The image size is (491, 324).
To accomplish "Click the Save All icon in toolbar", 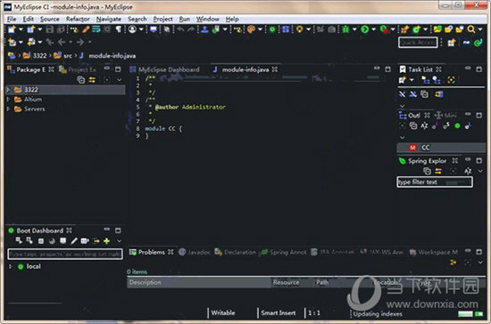I will 61,29.
